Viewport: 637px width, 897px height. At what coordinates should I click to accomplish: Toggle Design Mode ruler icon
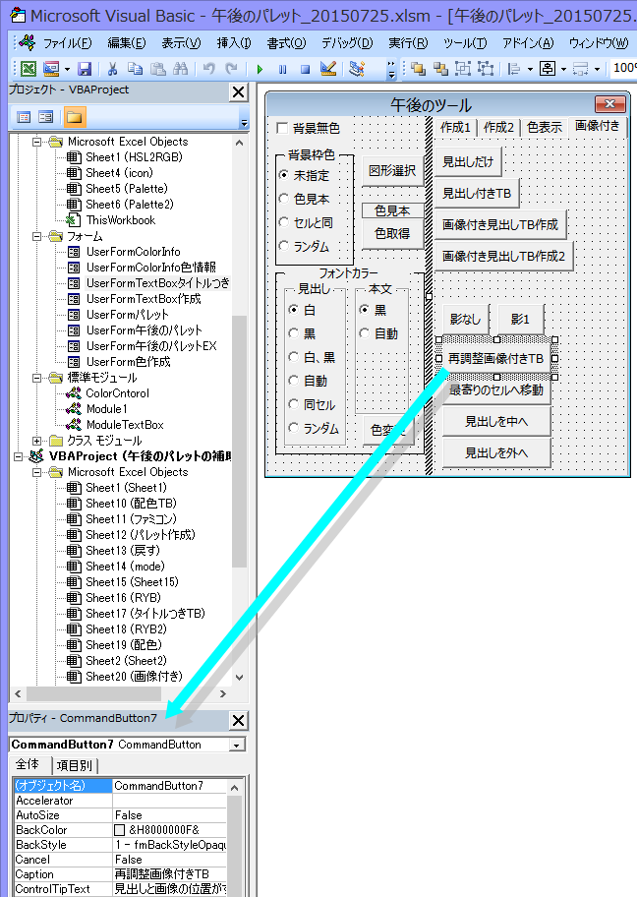coord(327,69)
